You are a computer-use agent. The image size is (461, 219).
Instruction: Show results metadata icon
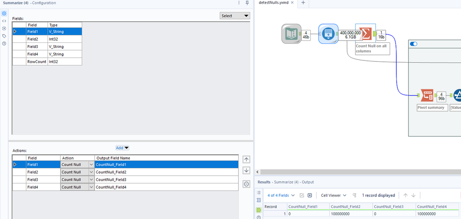[259, 200]
